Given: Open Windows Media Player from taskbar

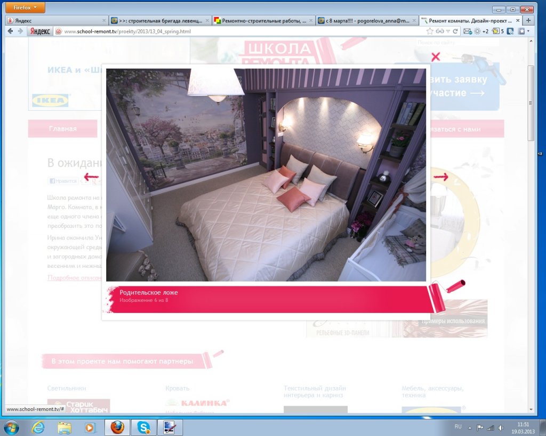Looking at the screenshot, I should 90,427.
